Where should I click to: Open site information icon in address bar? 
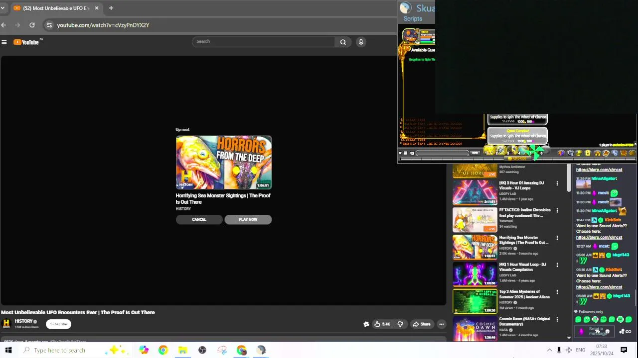(49, 25)
